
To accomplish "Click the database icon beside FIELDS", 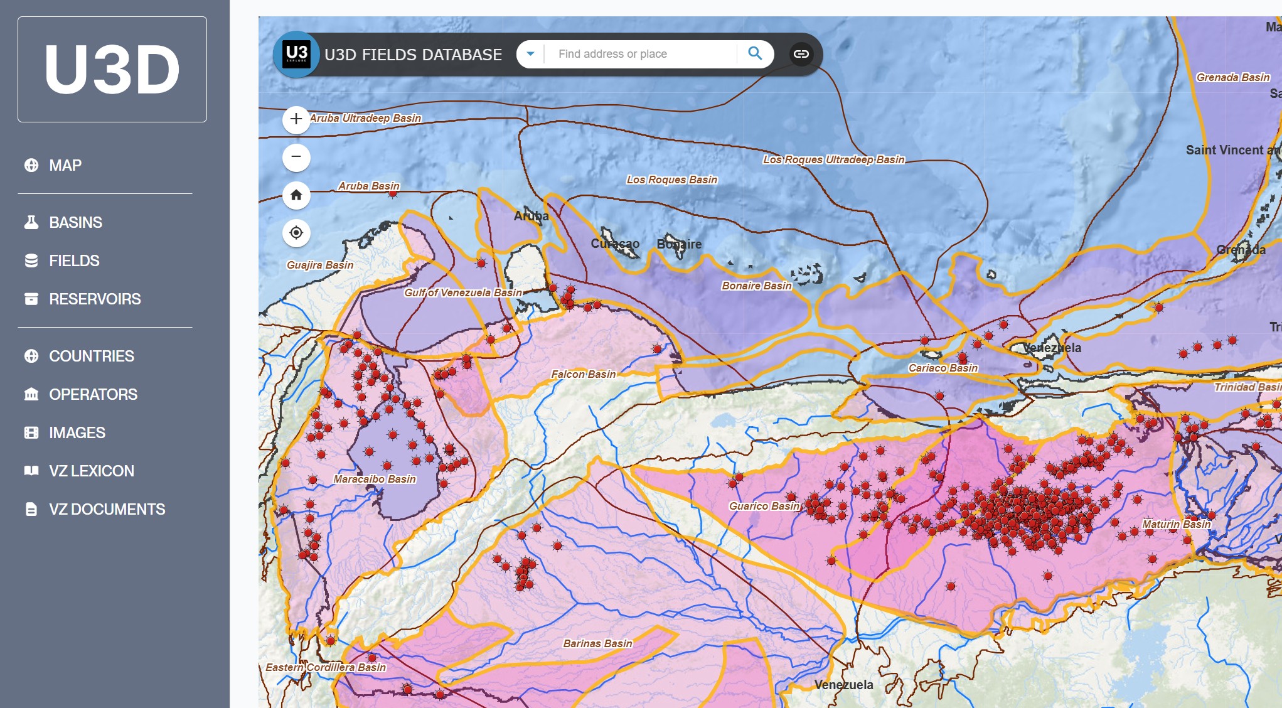I will click(x=31, y=260).
